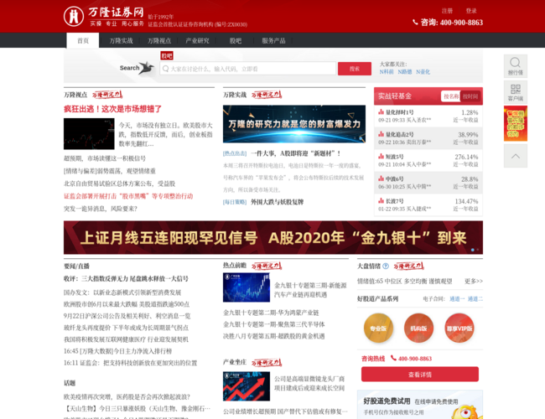Select the second banner carousel dot
Viewport: 545px width, 419px height.
[x=478, y=250]
